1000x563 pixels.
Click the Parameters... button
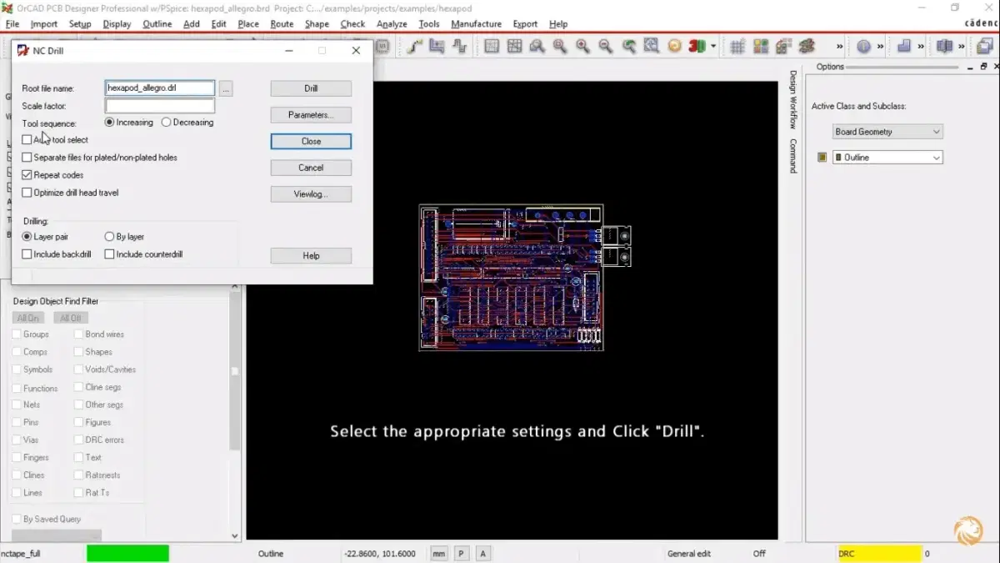coord(311,115)
